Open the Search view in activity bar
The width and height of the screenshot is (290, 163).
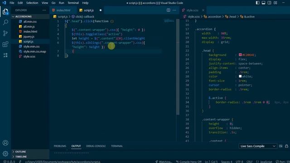coord(5,22)
